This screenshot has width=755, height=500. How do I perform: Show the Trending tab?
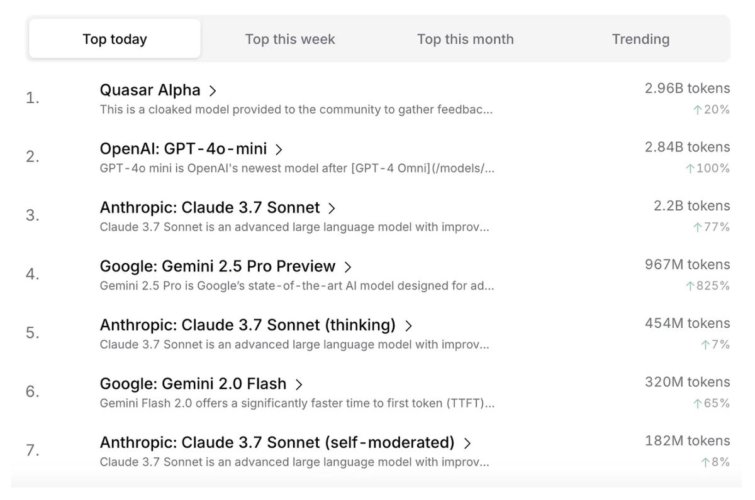640,39
